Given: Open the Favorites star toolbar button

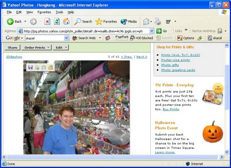Looking at the screenshot, I should click(106, 22).
